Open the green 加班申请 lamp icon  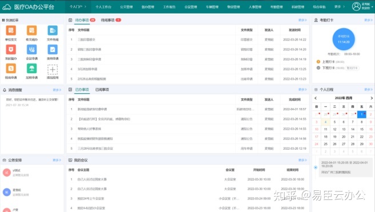coord(31,69)
